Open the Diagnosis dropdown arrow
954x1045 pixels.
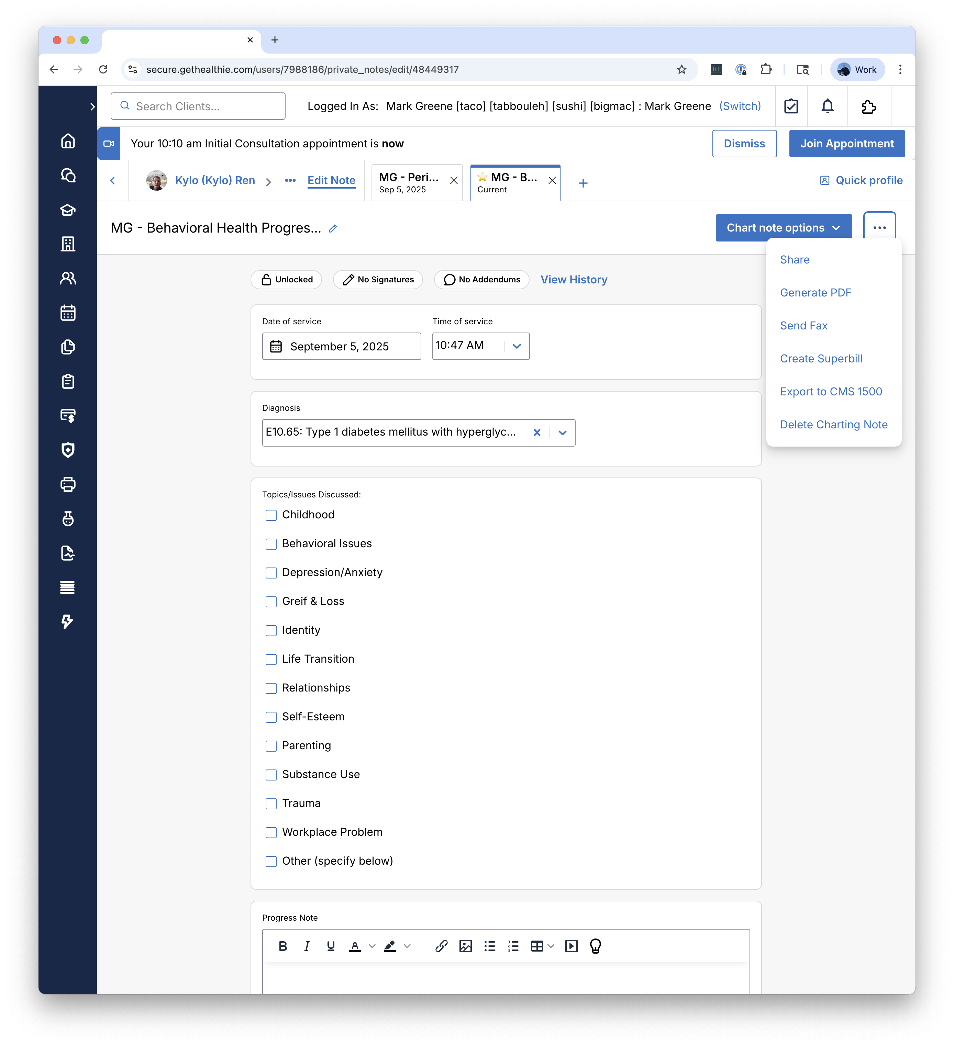[563, 433]
